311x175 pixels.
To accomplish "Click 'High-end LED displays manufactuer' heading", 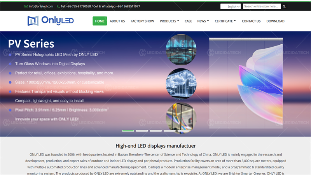I will (156, 146).
